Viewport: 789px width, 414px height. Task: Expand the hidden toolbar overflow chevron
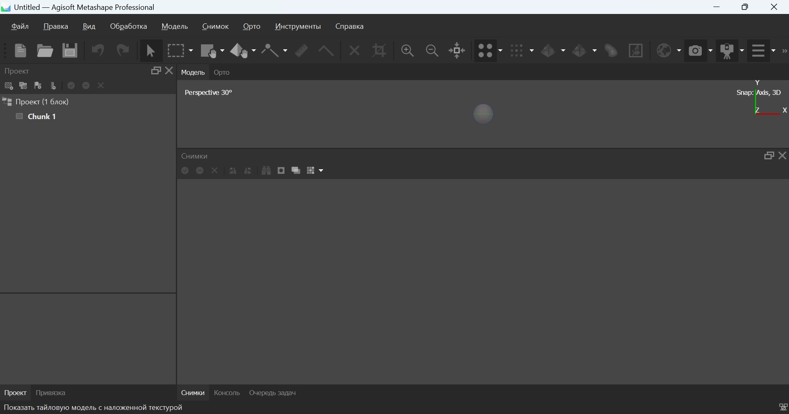click(784, 51)
